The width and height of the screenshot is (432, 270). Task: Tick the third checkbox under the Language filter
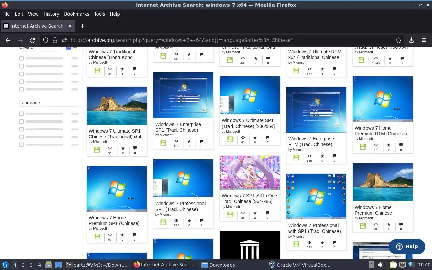pos(22,129)
